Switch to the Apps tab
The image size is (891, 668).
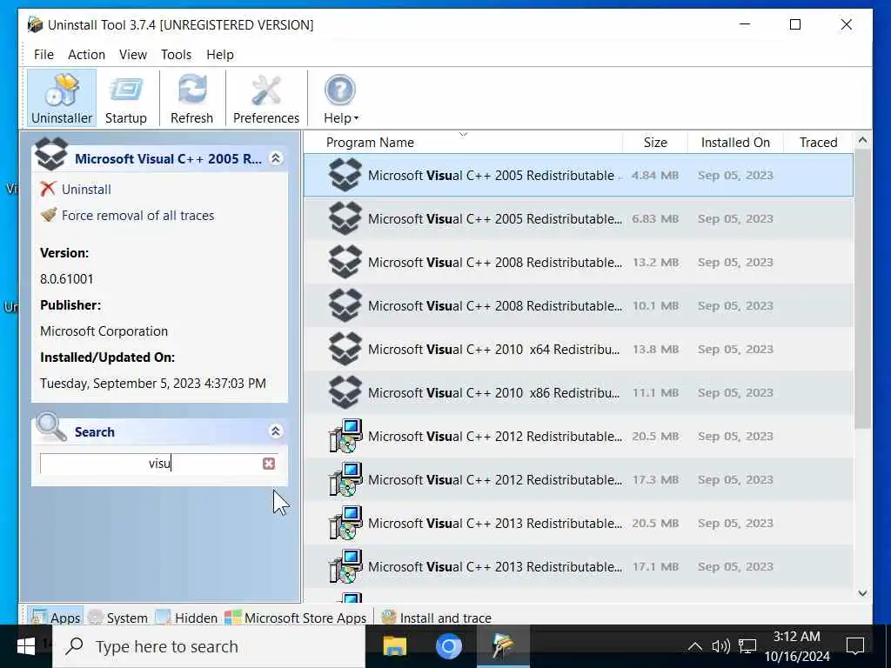pyautogui.click(x=55, y=618)
